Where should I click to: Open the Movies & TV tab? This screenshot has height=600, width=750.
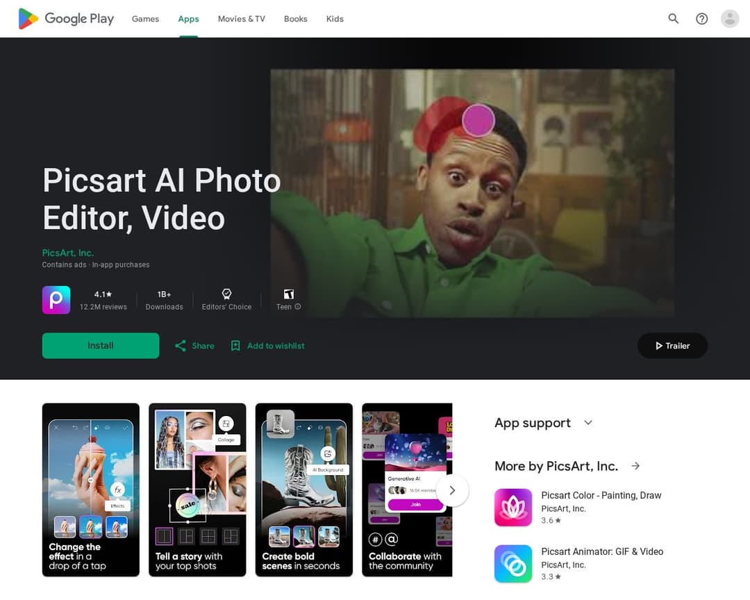point(241,19)
